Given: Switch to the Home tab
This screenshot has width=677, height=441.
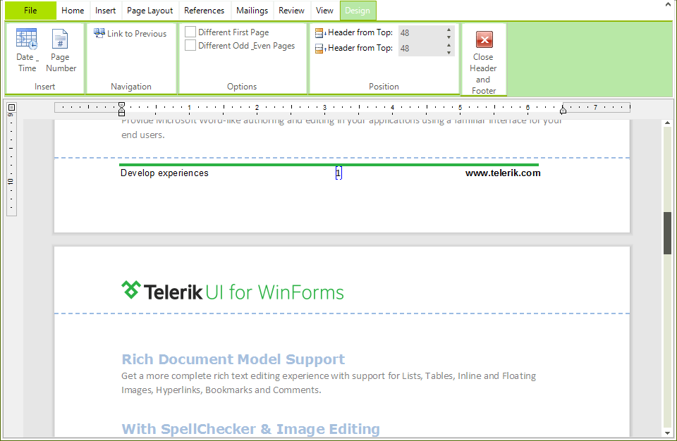Looking at the screenshot, I should coord(73,11).
